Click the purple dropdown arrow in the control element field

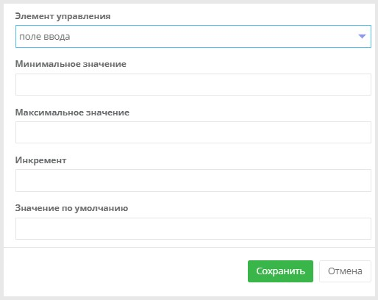(362, 37)
